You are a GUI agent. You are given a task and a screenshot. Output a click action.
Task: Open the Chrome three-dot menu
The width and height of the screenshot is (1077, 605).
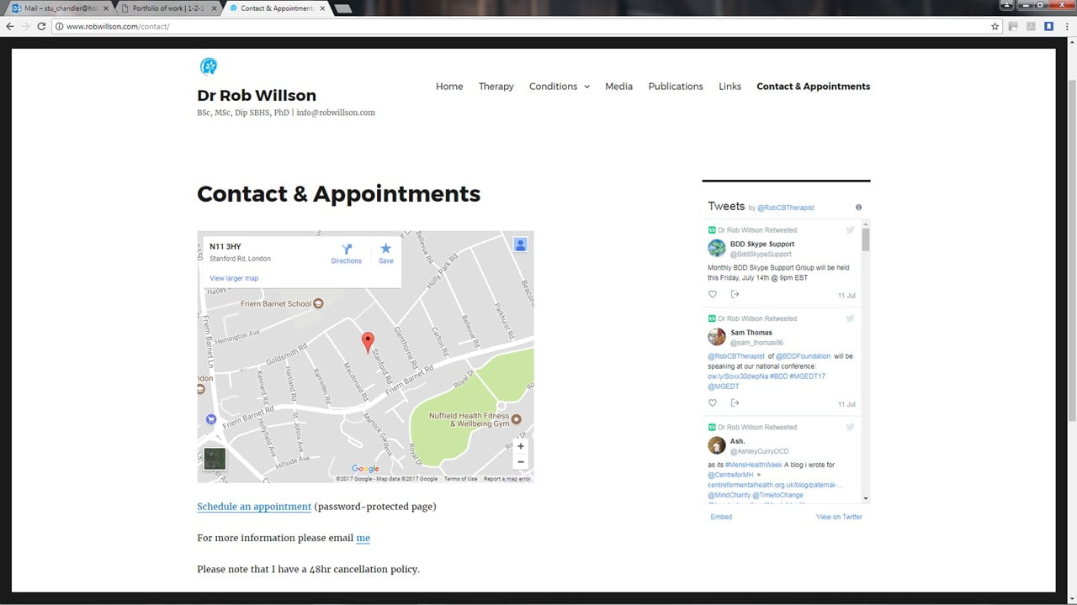1066,26
